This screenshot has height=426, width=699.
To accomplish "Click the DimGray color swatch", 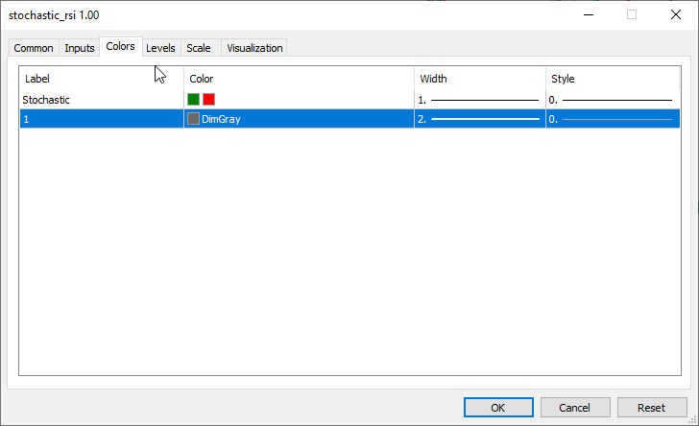I will coord(194,119).
